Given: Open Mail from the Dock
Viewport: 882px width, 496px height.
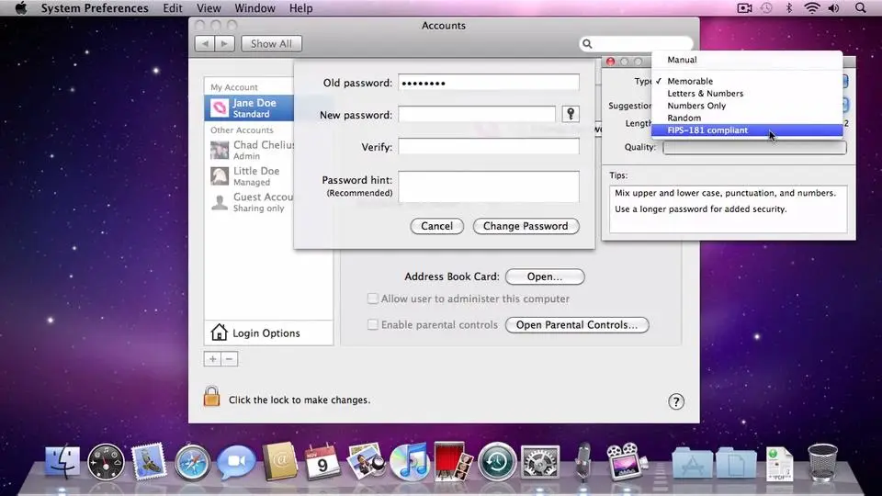Looking at the screenshot, I should pyautogui.click(x=149, y=461).
